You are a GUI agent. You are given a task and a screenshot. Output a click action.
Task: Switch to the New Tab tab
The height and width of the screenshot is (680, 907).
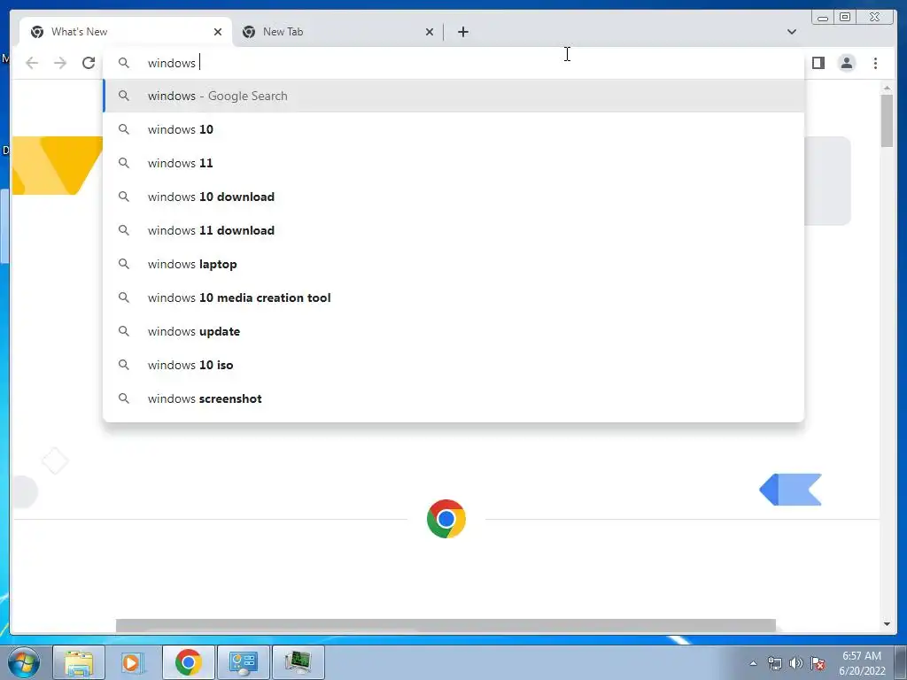pos(337,32)
